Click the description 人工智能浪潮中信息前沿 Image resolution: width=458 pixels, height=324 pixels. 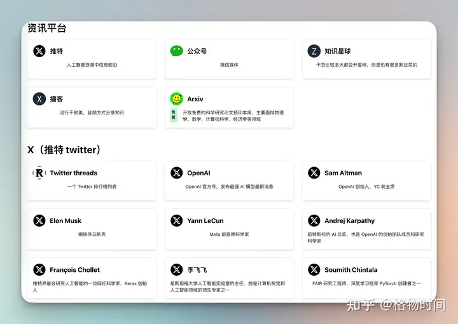coord(92,65)
